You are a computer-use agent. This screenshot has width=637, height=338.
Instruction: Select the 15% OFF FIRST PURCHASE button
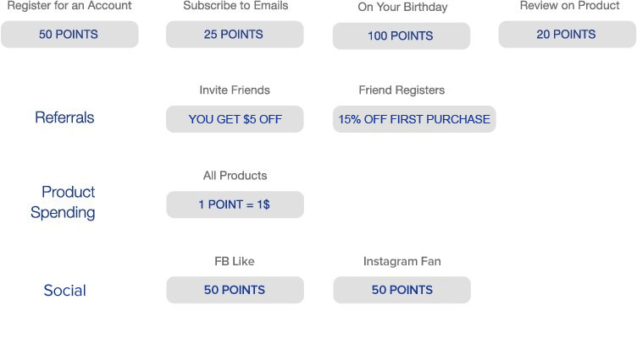coord(414,119)
